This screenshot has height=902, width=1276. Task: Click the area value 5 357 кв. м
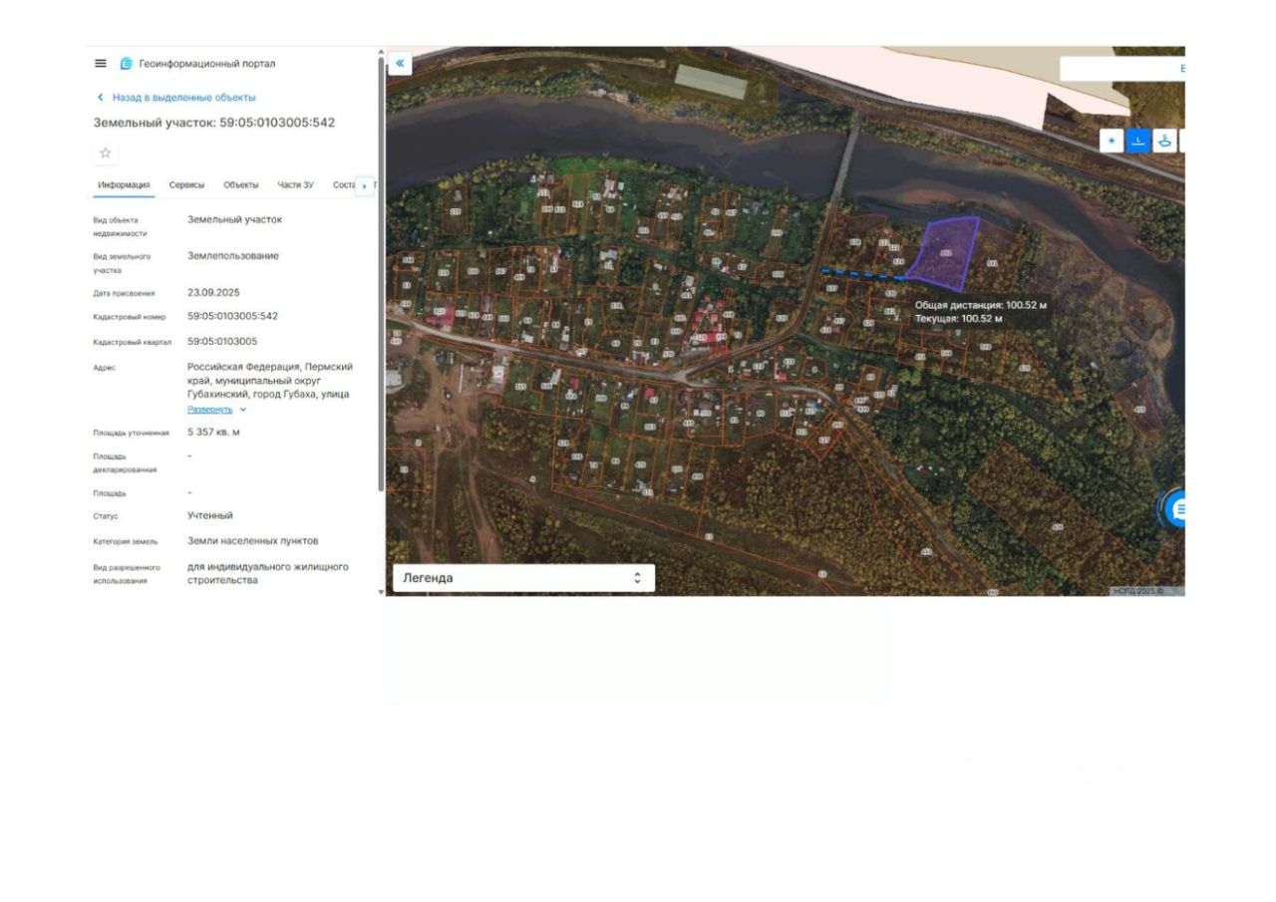click(213, 433)
